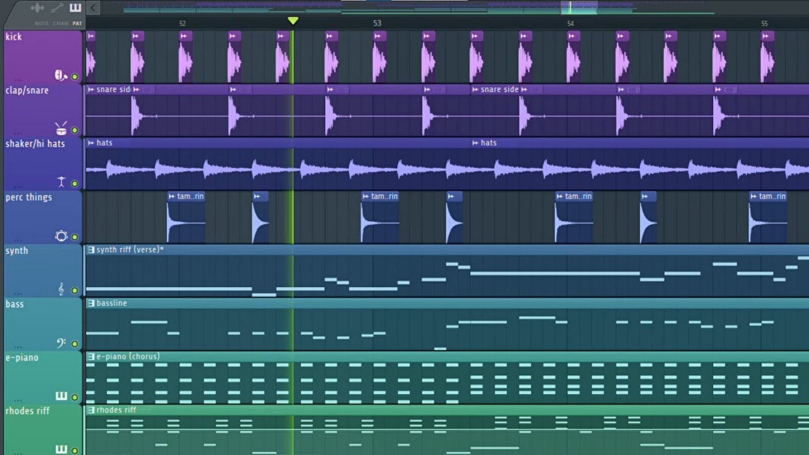This screenshot has height=455, width=809.
Task: Open clip menu of tam..rin clip before bar 53
Action: click(365, 197)
